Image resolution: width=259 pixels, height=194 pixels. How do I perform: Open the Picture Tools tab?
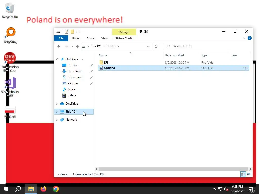tap(124, 38)
